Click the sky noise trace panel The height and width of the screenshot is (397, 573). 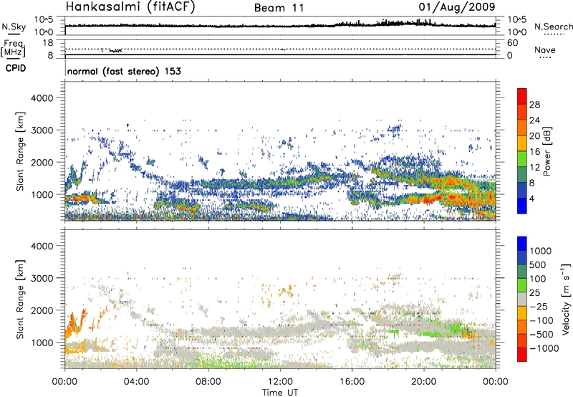(280, 26)
